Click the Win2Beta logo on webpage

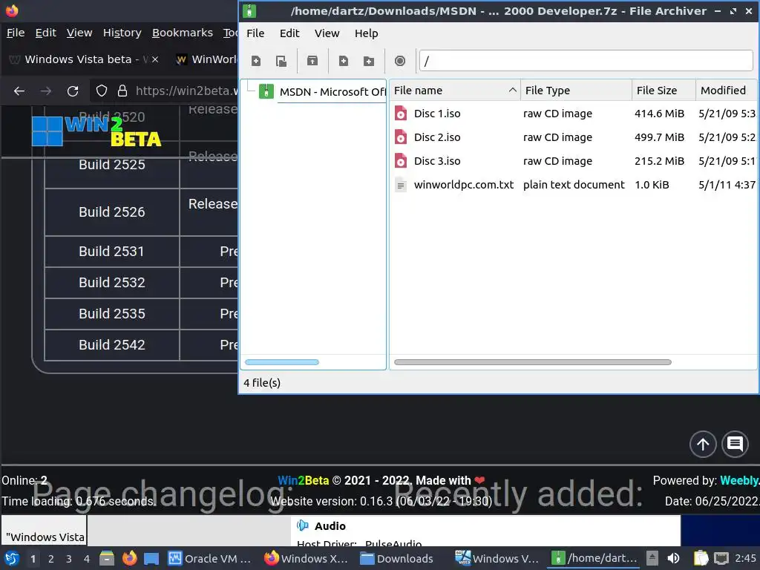coord(96,131)
